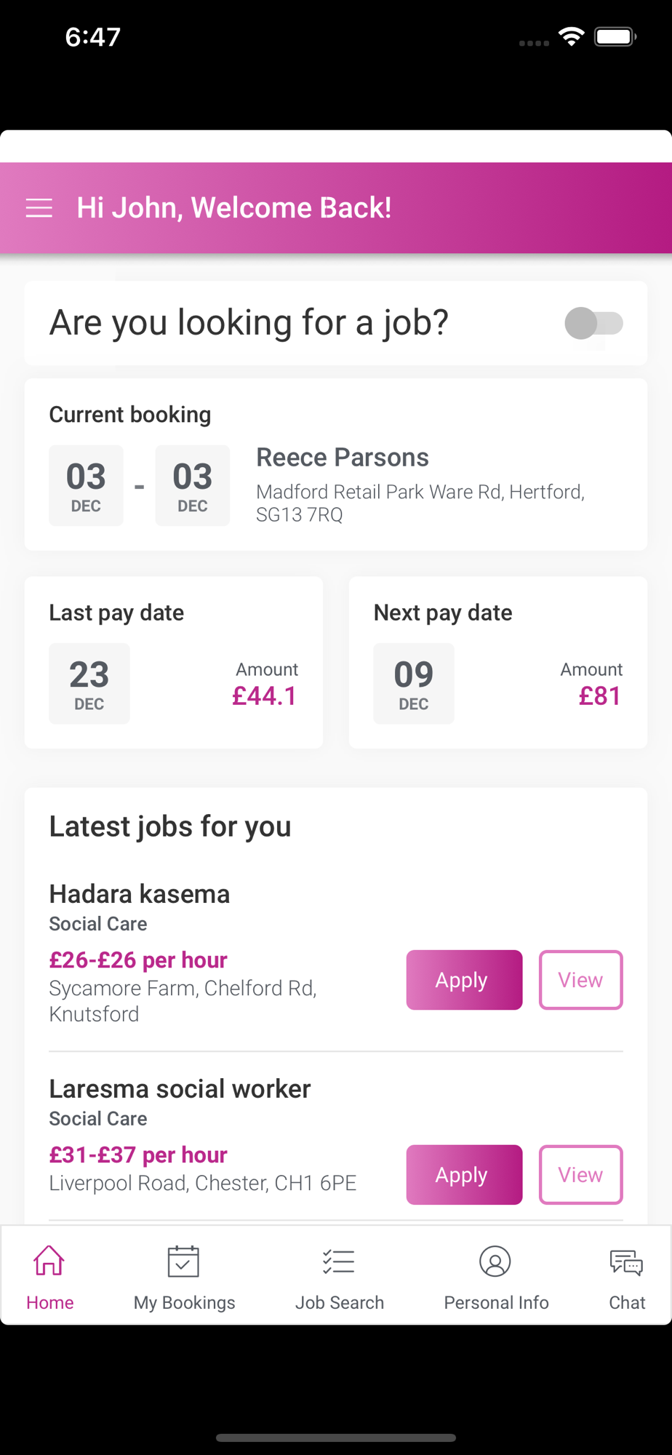Image resolution: width=672 pixels, height=1455 pixels.
Task: Open the My Bookings tab label
Action: pos(185,1302)
